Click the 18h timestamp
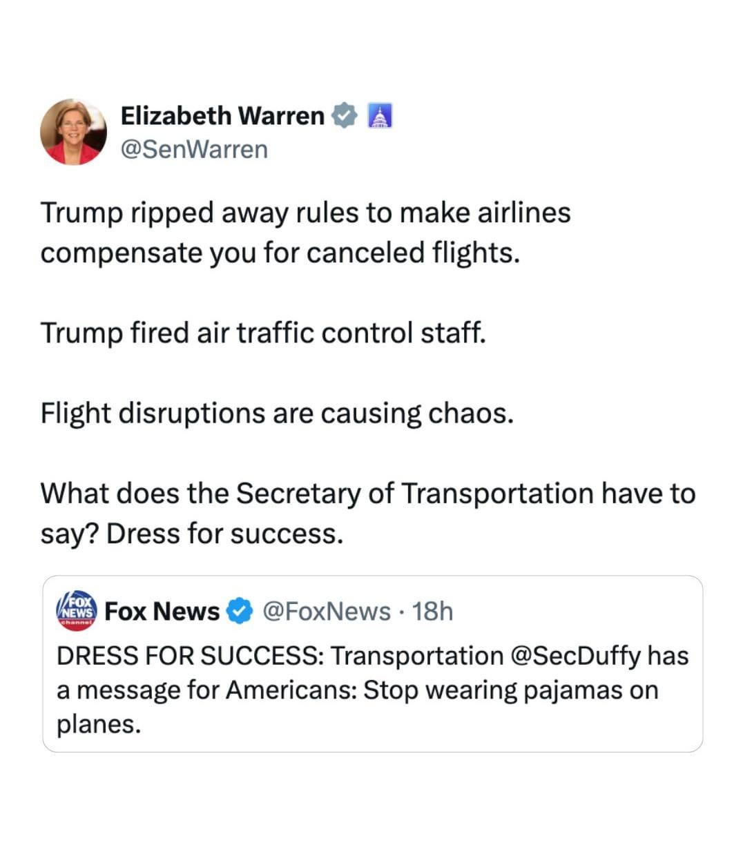Screen dimensions: 743x865 pyautogui.click(x=432, y=612)
